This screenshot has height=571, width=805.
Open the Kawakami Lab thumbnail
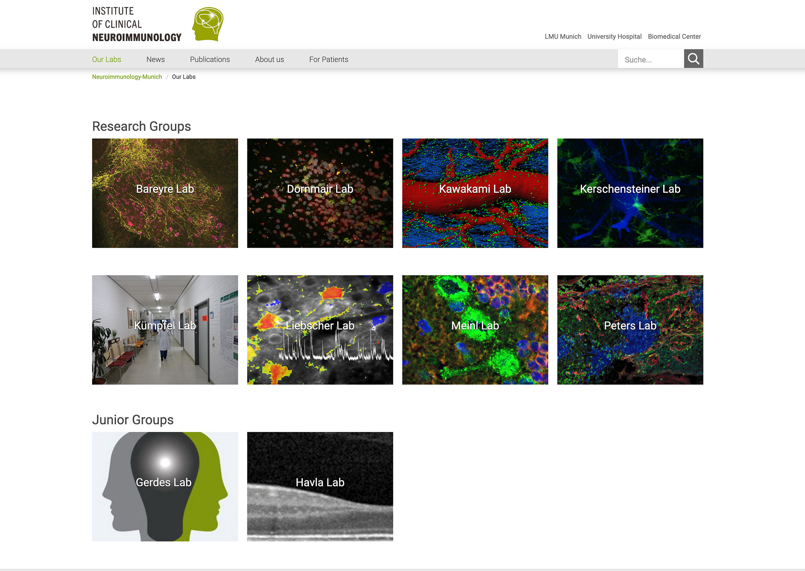[475, 193]
